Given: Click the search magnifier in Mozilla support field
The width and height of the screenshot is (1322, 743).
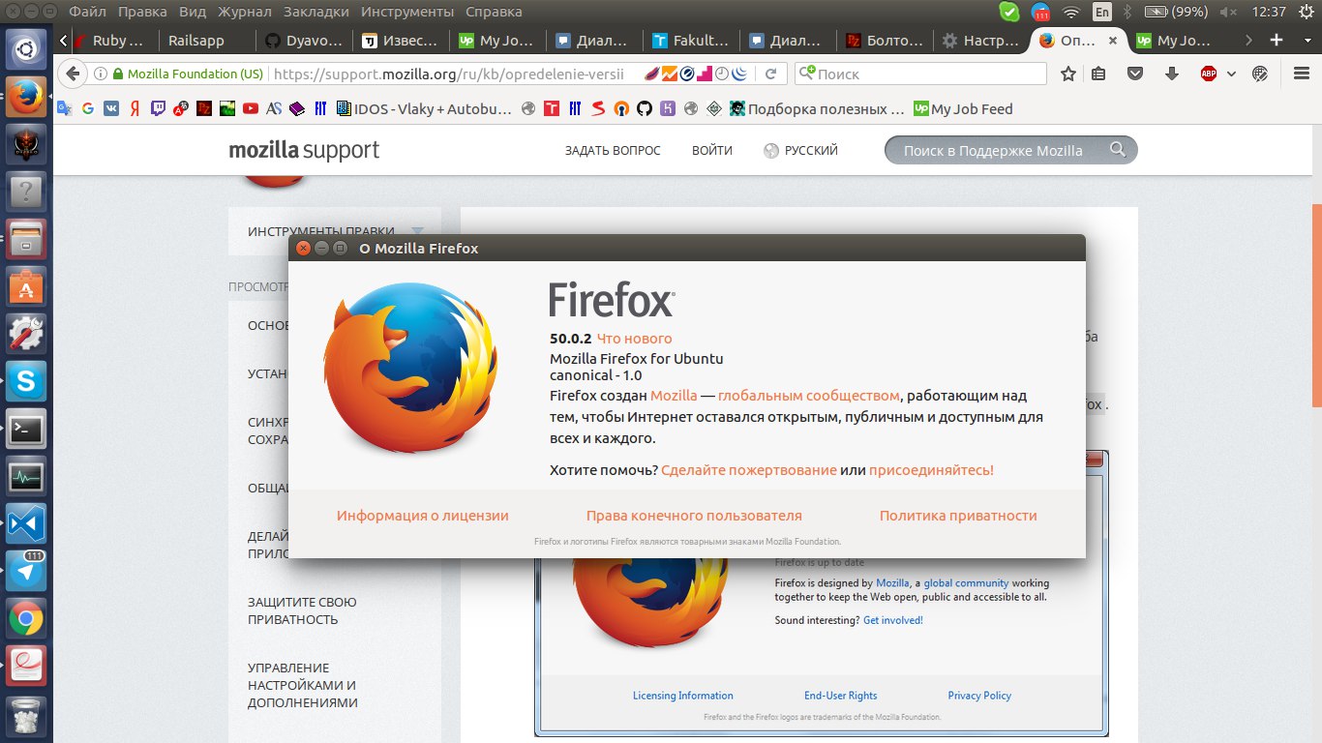Looking at the screenshot, I should (1118, 150).
